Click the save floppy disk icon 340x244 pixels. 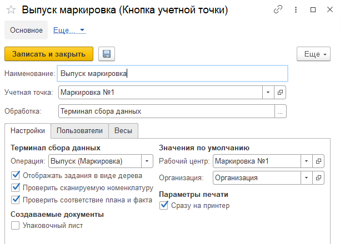[x=107, y=54]
